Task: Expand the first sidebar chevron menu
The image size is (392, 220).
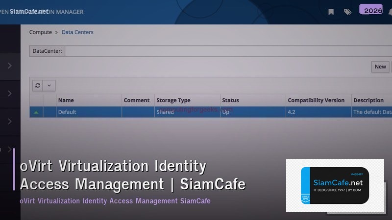Action: coord(10,66)
